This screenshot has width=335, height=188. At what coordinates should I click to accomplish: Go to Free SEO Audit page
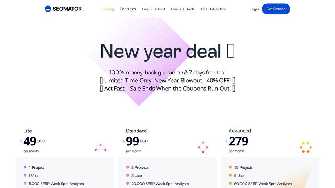pos(154,9)
